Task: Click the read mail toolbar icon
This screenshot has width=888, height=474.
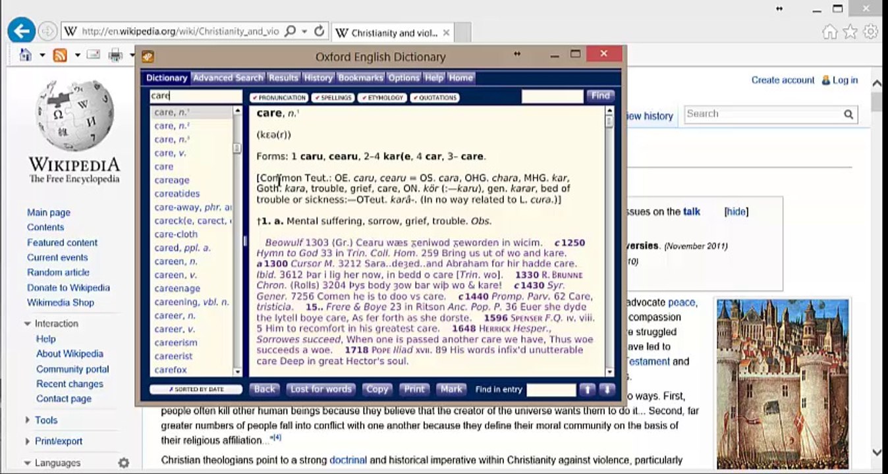Action: click(x=93, y=55)
